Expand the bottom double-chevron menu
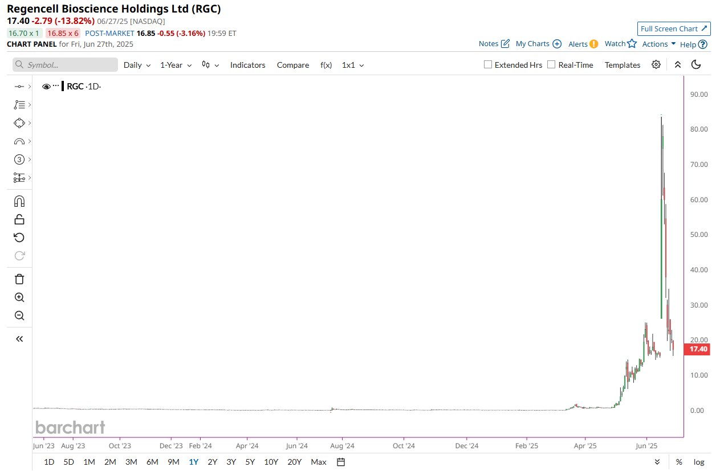The image size is (716, 471). (657, 462)
